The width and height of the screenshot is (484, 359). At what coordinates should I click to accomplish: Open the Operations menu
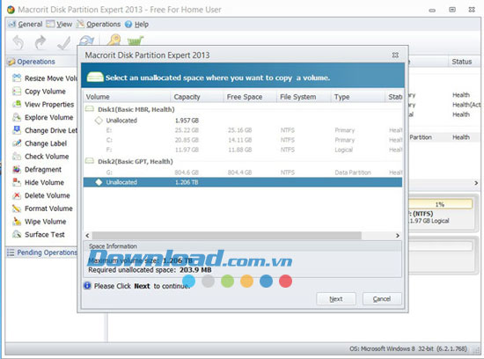tap(99, 24)
